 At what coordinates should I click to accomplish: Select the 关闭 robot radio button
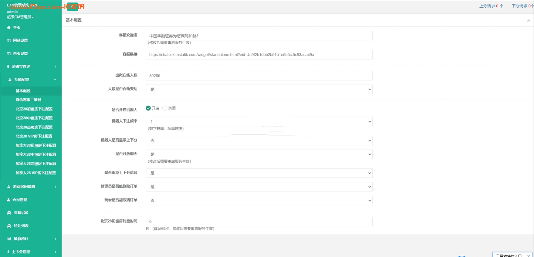point(165,108)
